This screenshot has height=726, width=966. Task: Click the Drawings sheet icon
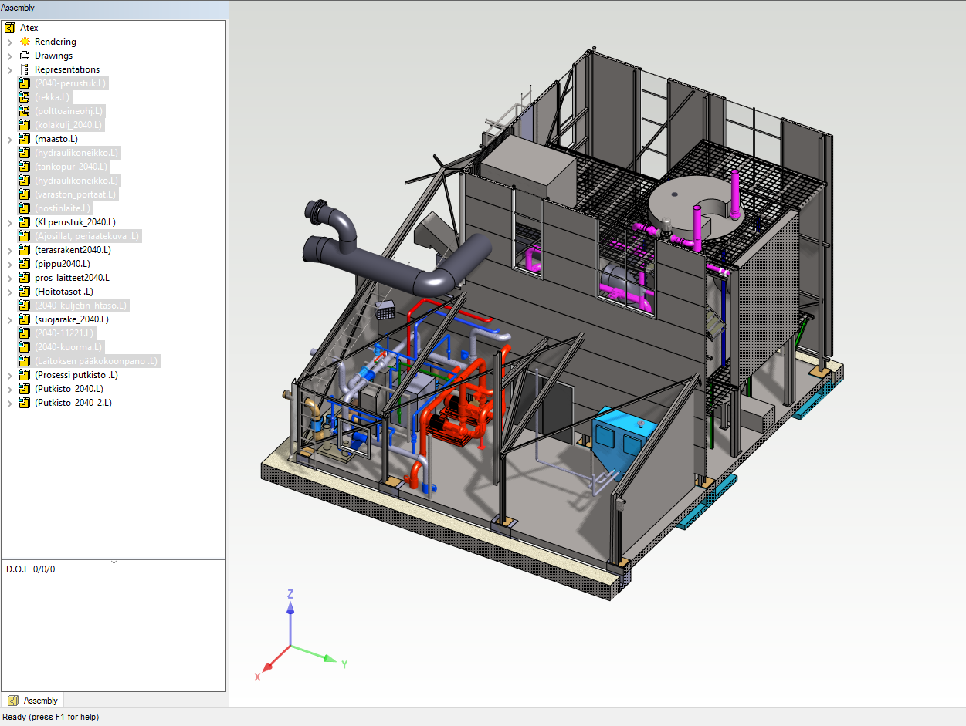(x=25, y=56)
